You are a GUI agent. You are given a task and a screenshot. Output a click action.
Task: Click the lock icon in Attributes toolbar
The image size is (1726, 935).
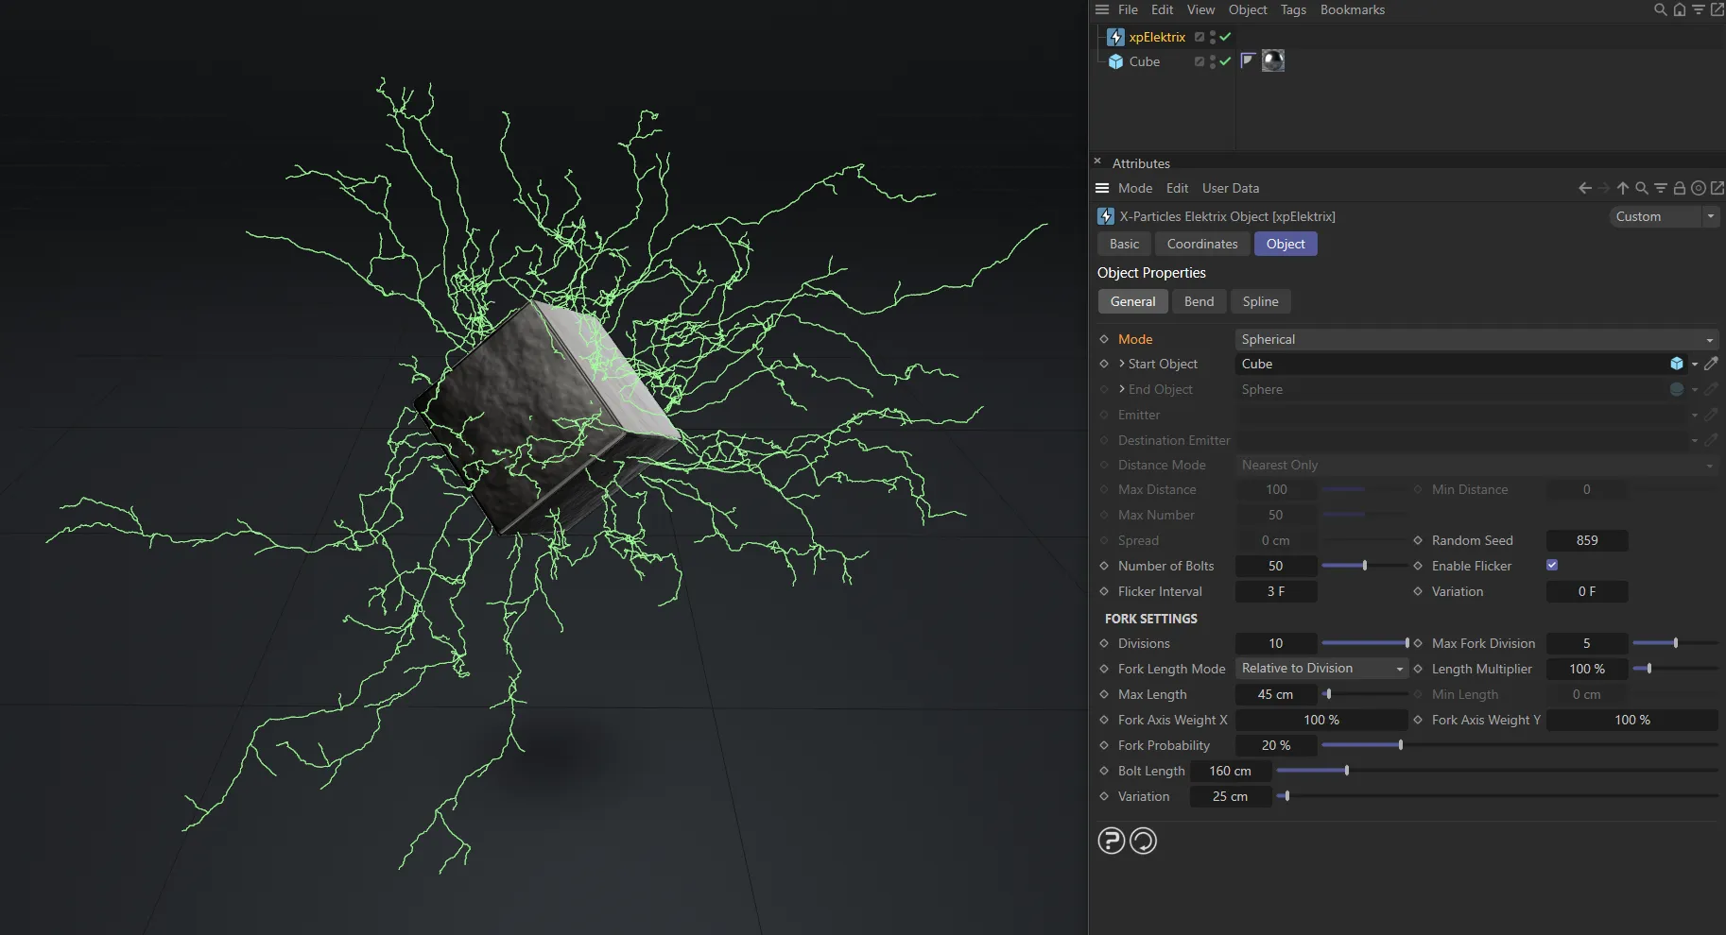(1680, 188)
